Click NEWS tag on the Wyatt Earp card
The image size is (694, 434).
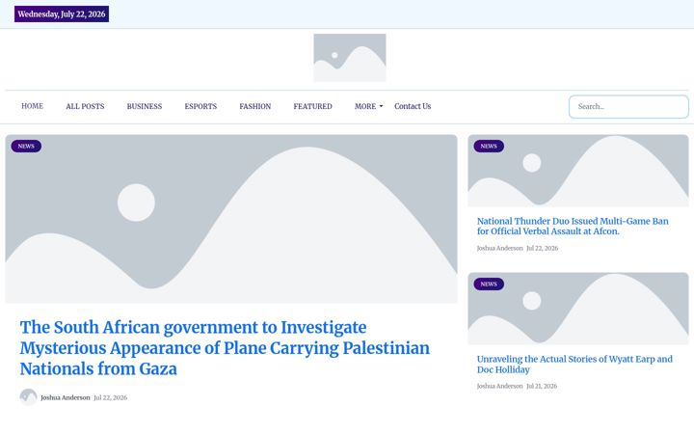(489, 284)
